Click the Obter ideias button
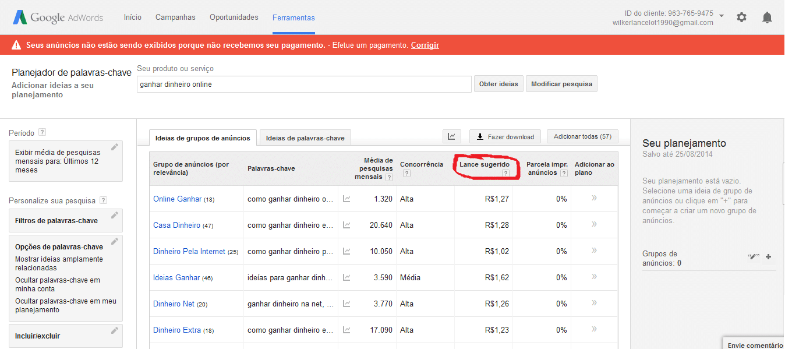Screen dimensions: 792x349 tap(498, 84)
